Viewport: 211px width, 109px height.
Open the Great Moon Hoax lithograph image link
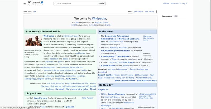tap(147, 96)
